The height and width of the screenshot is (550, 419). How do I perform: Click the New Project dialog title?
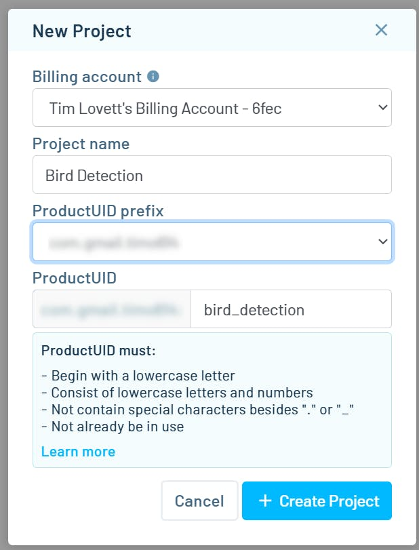(x=82, y=31)
